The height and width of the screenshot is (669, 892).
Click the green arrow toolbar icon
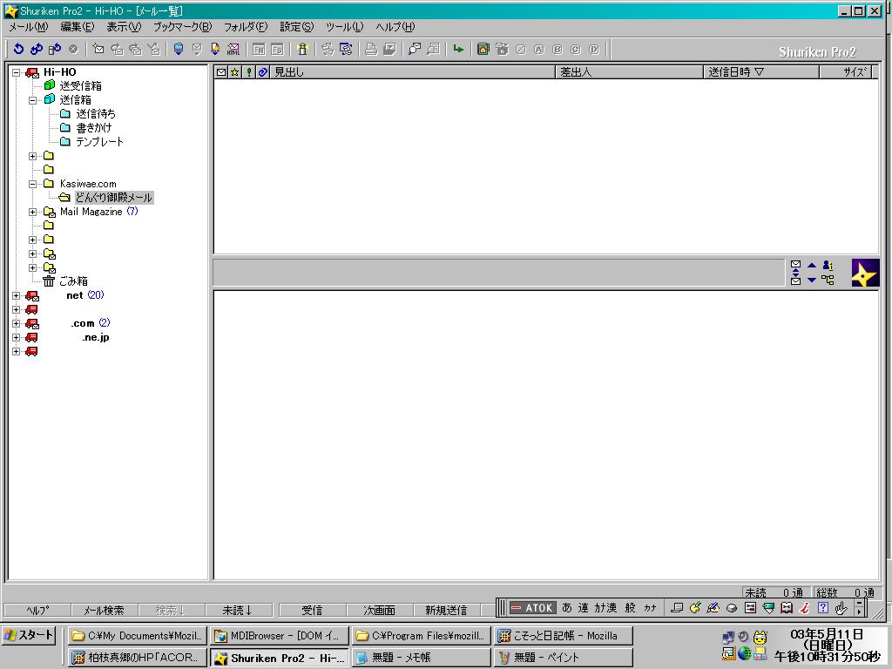(458, 50)
